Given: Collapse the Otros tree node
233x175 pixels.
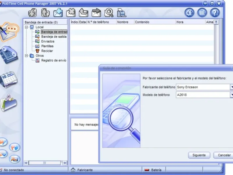Looking at the screenshot, I should [x=27, y=56].
